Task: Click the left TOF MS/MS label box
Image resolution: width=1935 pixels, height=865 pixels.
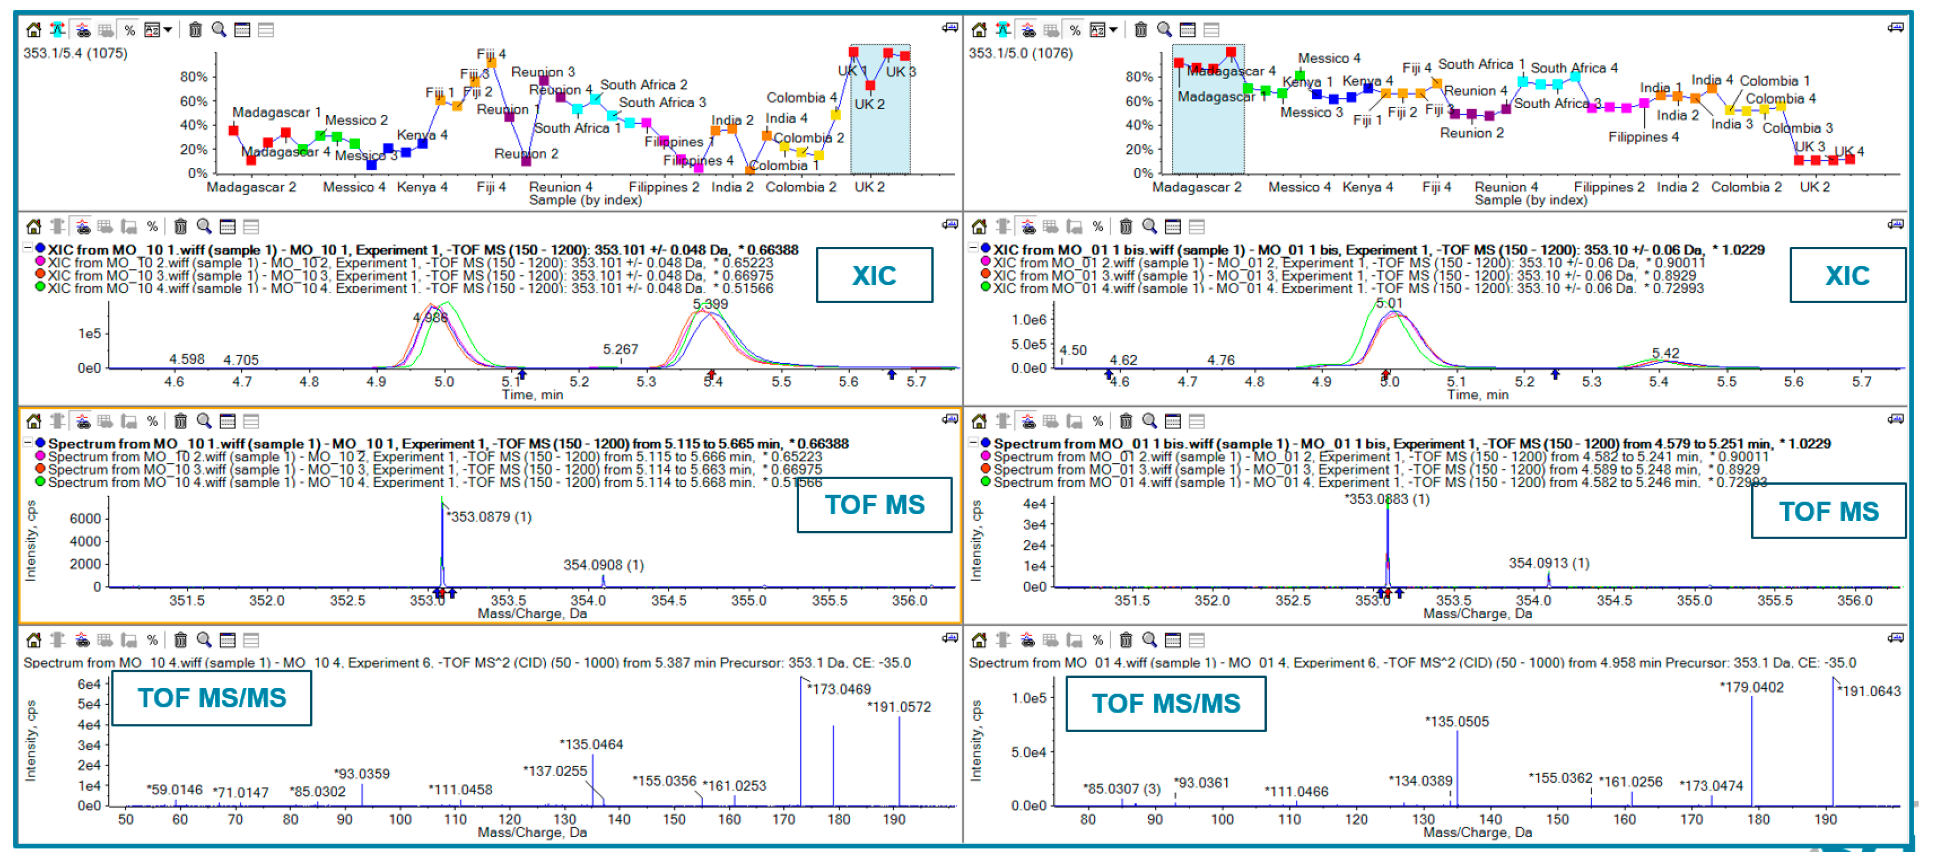Action: click(x=212, y=698)
